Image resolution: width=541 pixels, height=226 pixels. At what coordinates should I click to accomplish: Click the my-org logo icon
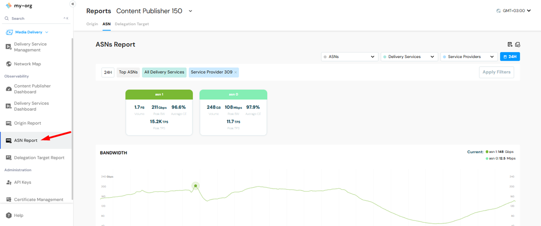[9, 6]
